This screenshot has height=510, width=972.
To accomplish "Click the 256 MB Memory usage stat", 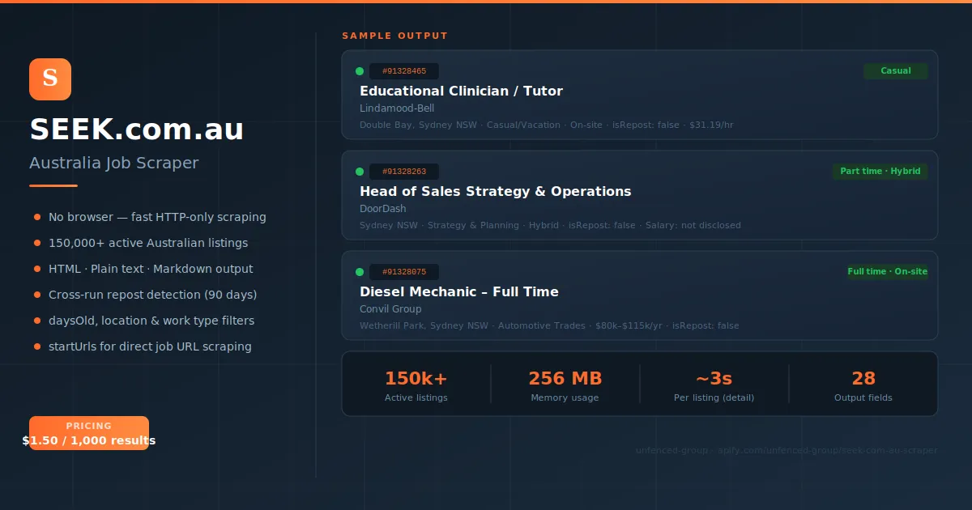I will pos(565,385).
